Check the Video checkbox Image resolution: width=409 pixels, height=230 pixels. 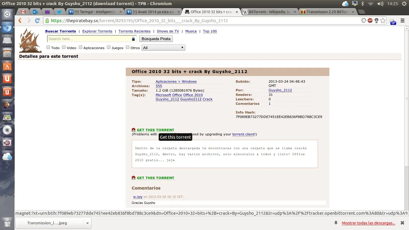click(x=64, y=47)
